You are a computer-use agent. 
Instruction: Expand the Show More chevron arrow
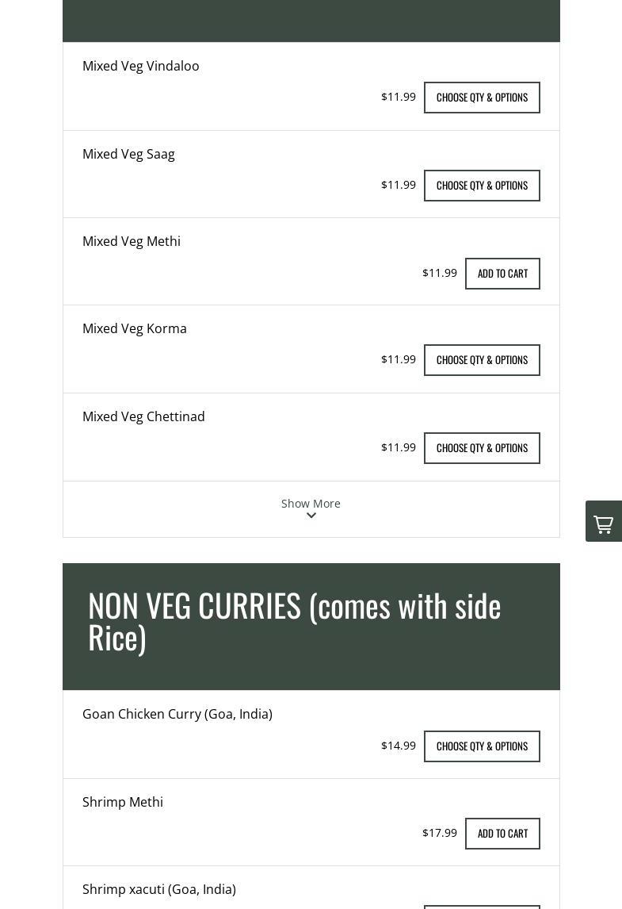[311, 516]
